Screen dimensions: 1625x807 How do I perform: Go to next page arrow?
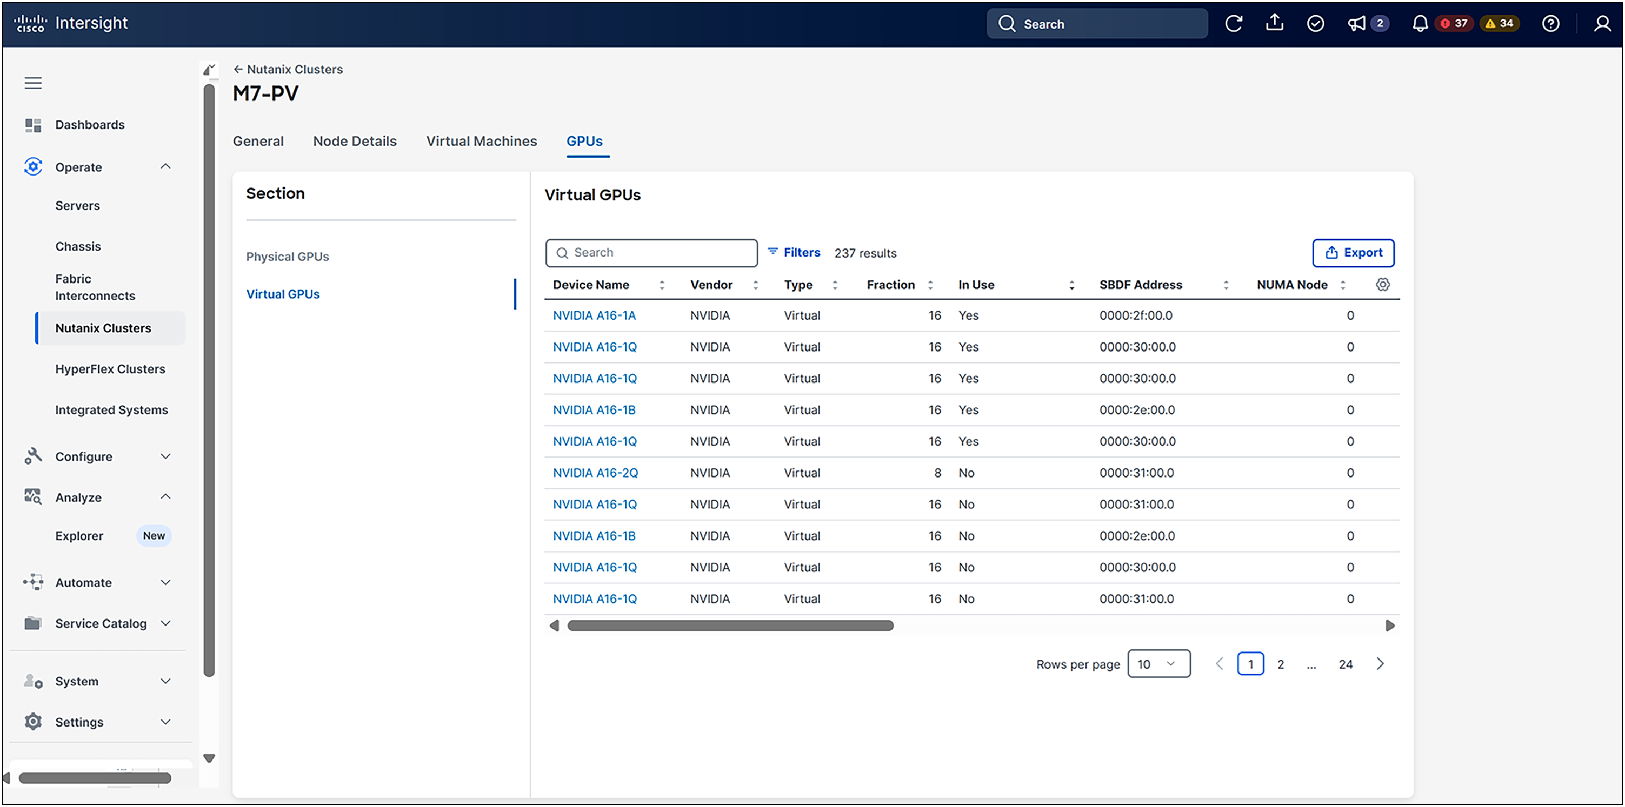pos(1380,663)
